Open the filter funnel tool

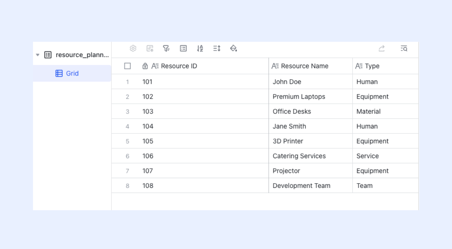pyautogui.click(x=167, y=48)
